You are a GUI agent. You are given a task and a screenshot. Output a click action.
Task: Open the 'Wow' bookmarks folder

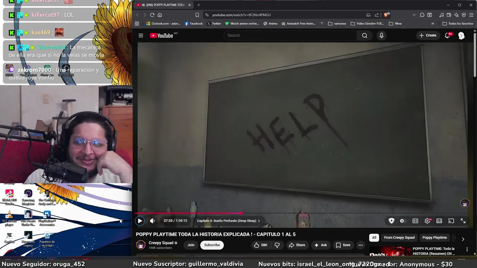[x=395, y=23]
